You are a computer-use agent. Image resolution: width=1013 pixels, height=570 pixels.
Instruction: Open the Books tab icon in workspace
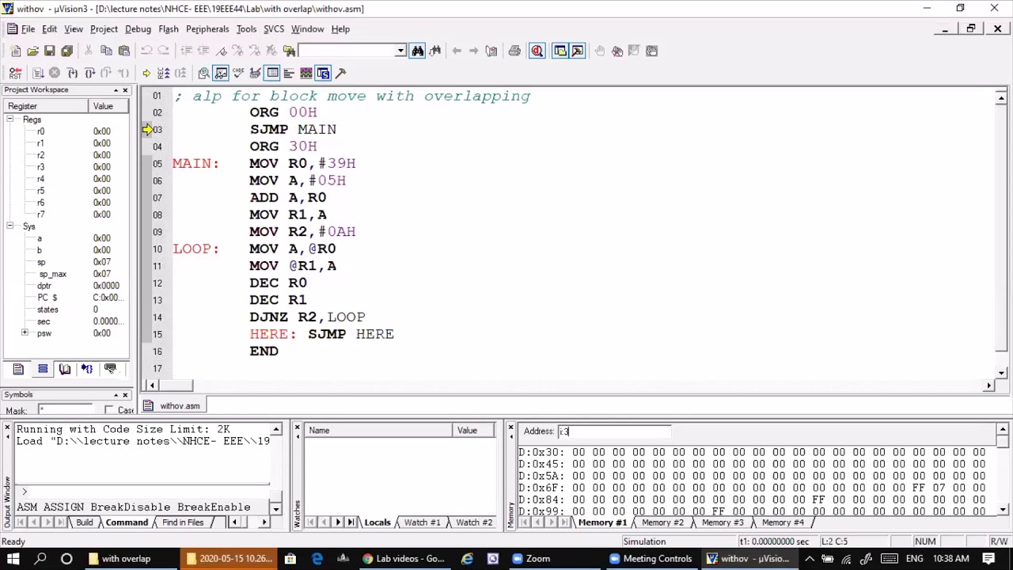65,370
